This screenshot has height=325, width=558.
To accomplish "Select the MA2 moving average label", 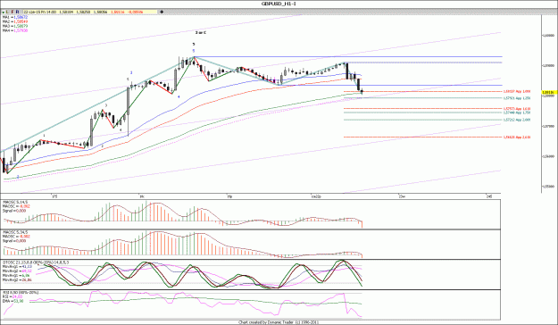I will pos(15,21).
